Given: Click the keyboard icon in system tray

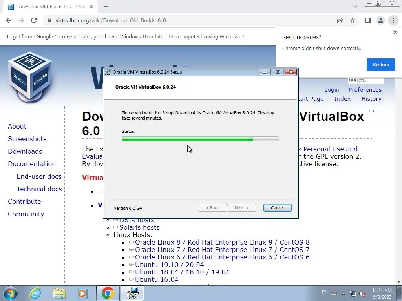Looking at the screenshot, I should [334, 293].
